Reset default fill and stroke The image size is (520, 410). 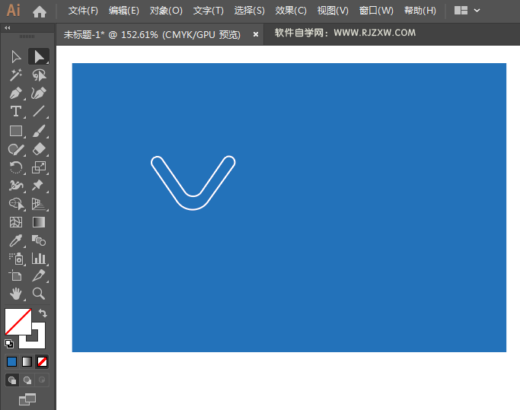point(9,344)
